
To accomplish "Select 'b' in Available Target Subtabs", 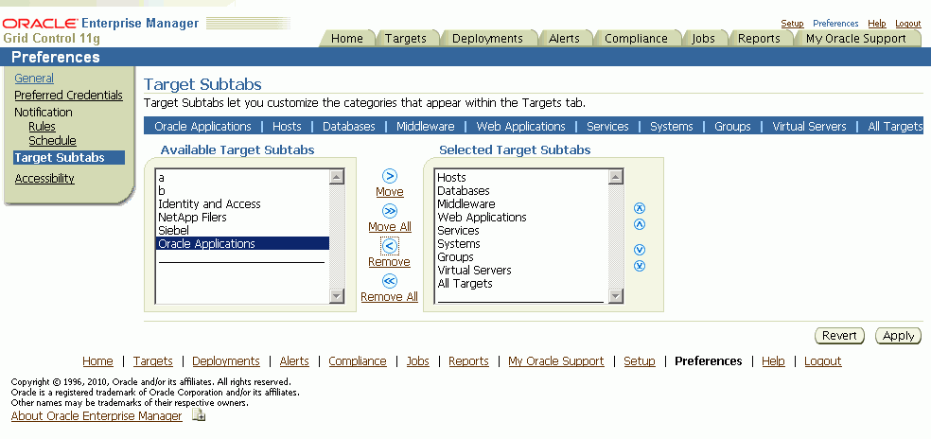I will click(242, 191).
